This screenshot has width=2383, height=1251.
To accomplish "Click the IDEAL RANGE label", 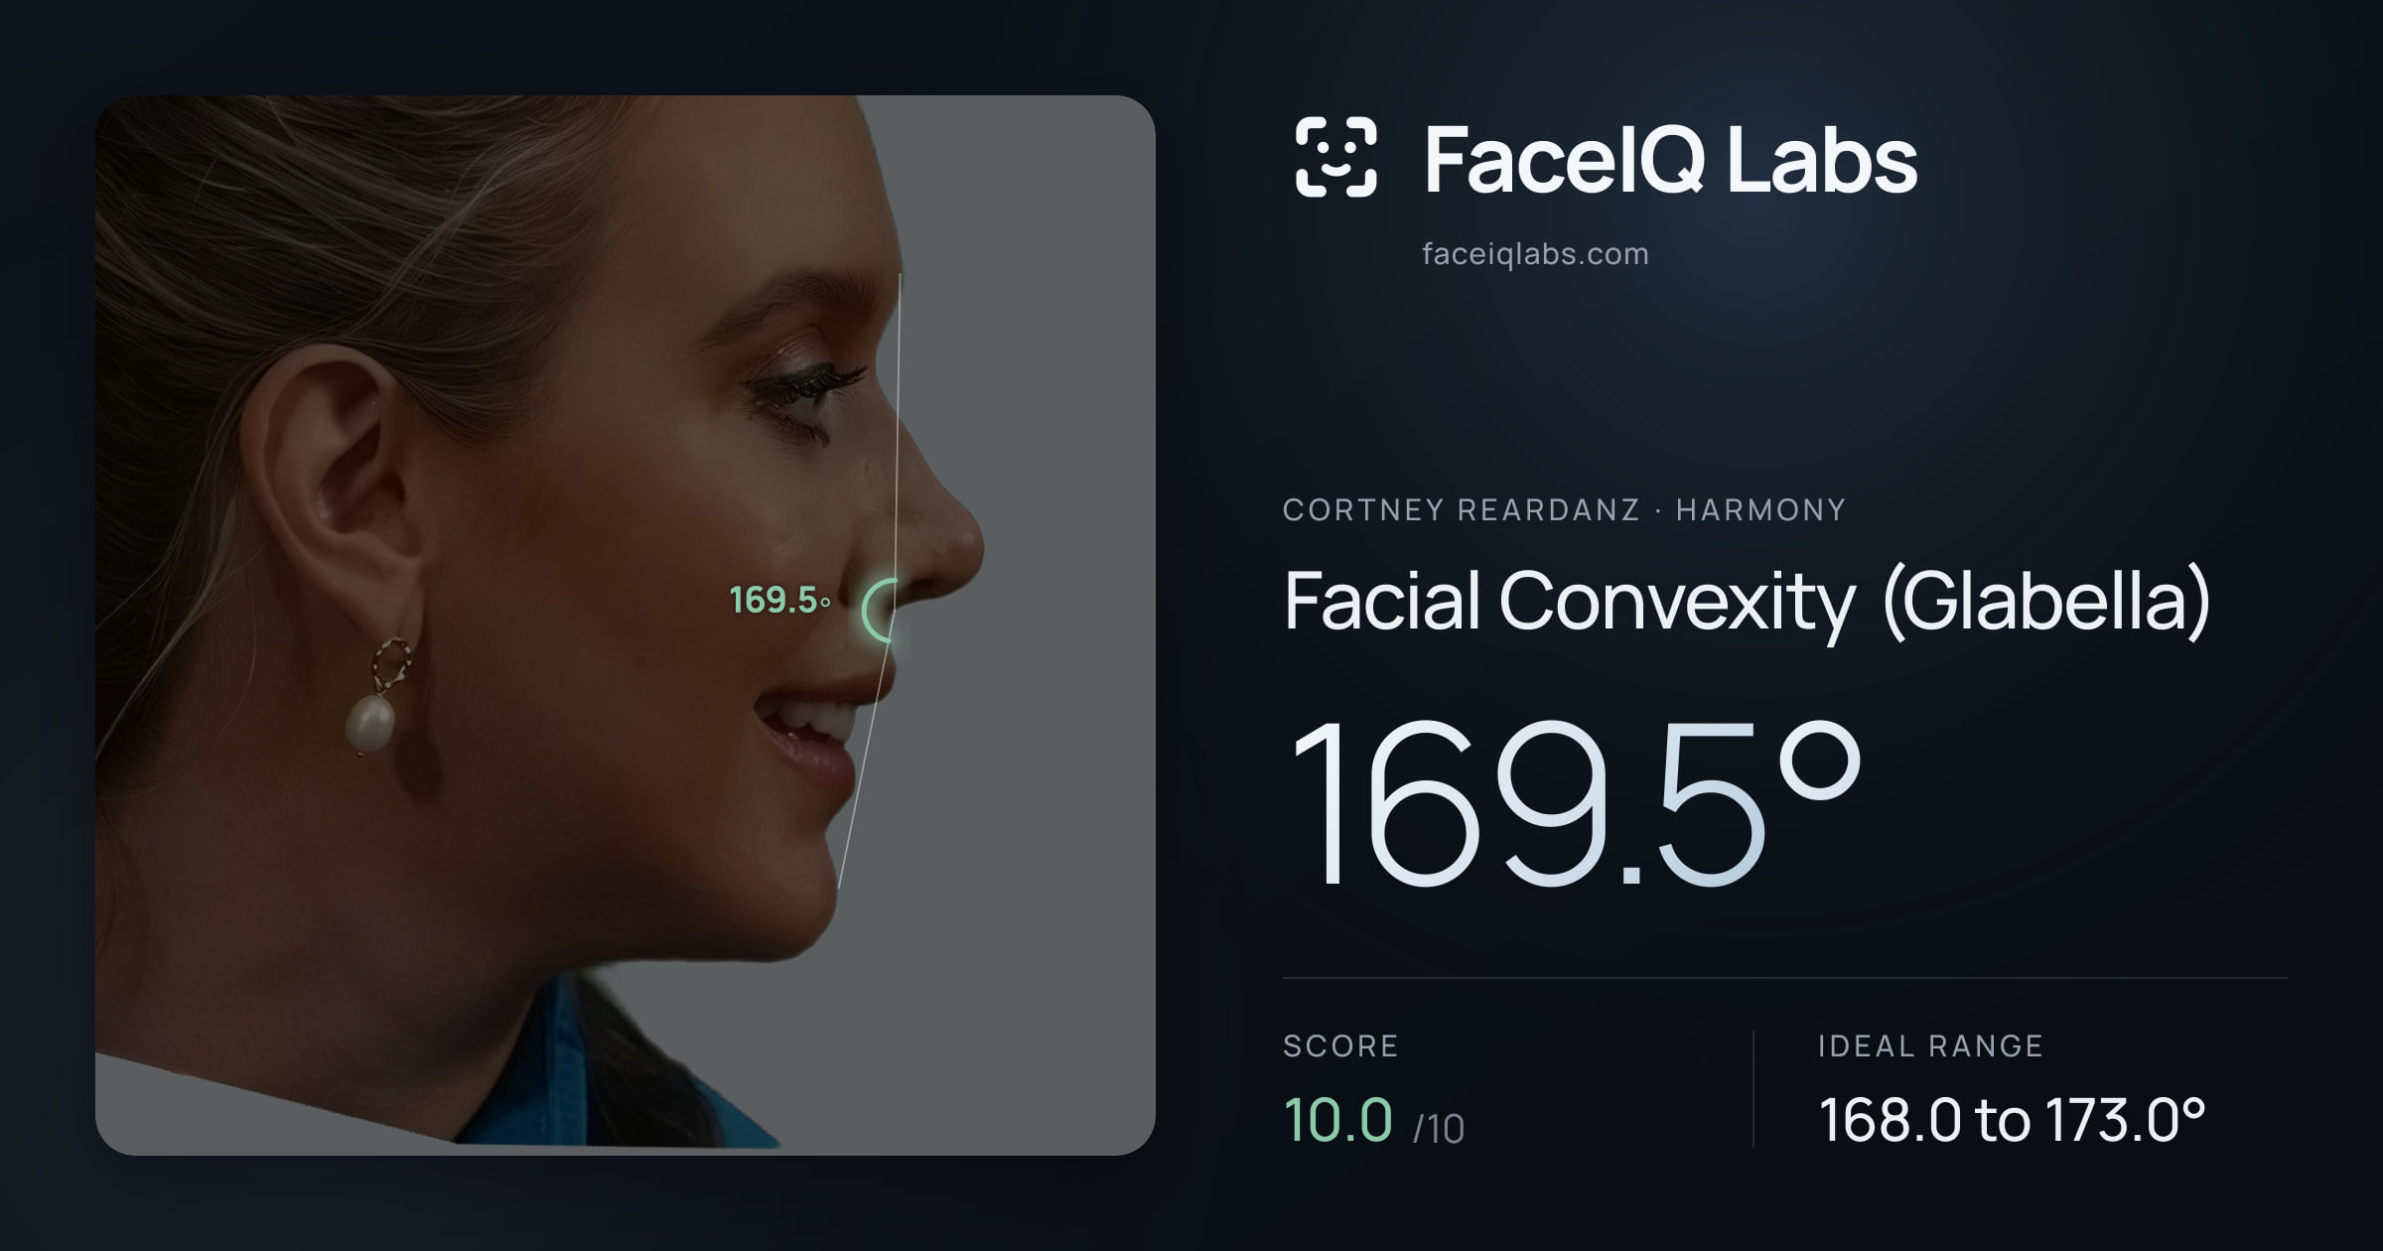I will 1930,1045.
